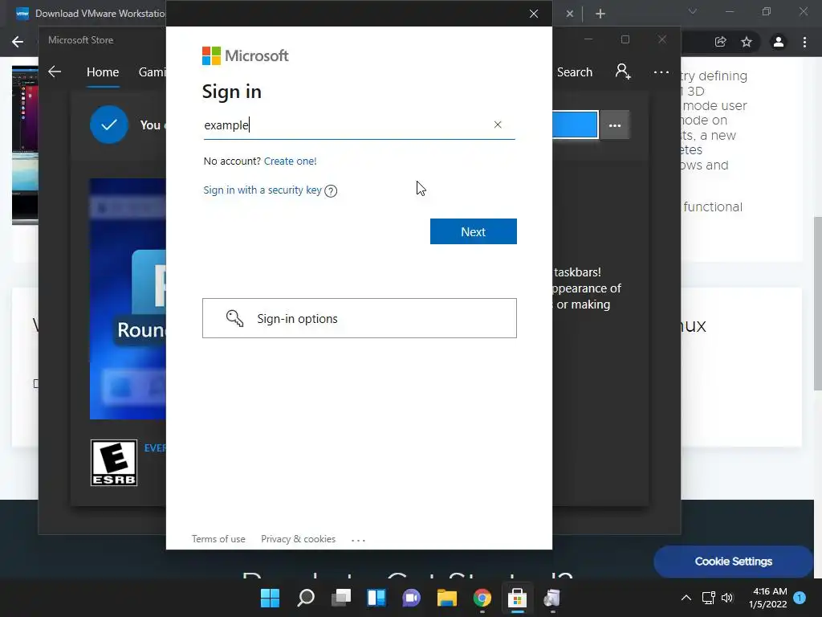Screen dimensions: 822x617
Task: Open notification badge in system tray
Action: pyautogui.click(x=800, y=598)
